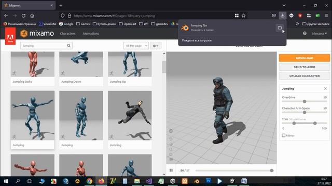This screenshot has width=332, height=186.
Task: Click the Adobe logo icon
Action: click(10, 36)
